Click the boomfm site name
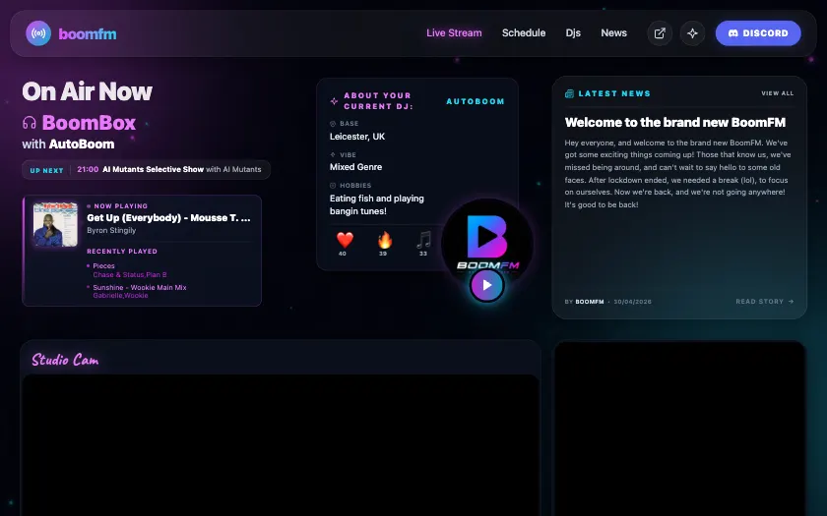Viewport: 827px width, 516px height. [88, 33]
